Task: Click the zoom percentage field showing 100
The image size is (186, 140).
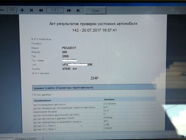Action: pos(12,10)
